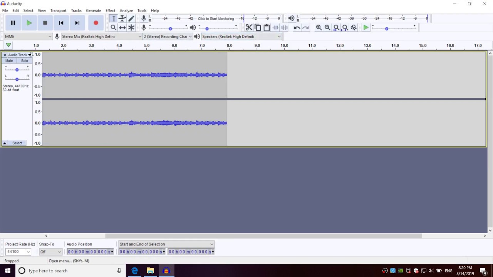Open Start and End of Selection dropdown

click(x=166, y=244)
